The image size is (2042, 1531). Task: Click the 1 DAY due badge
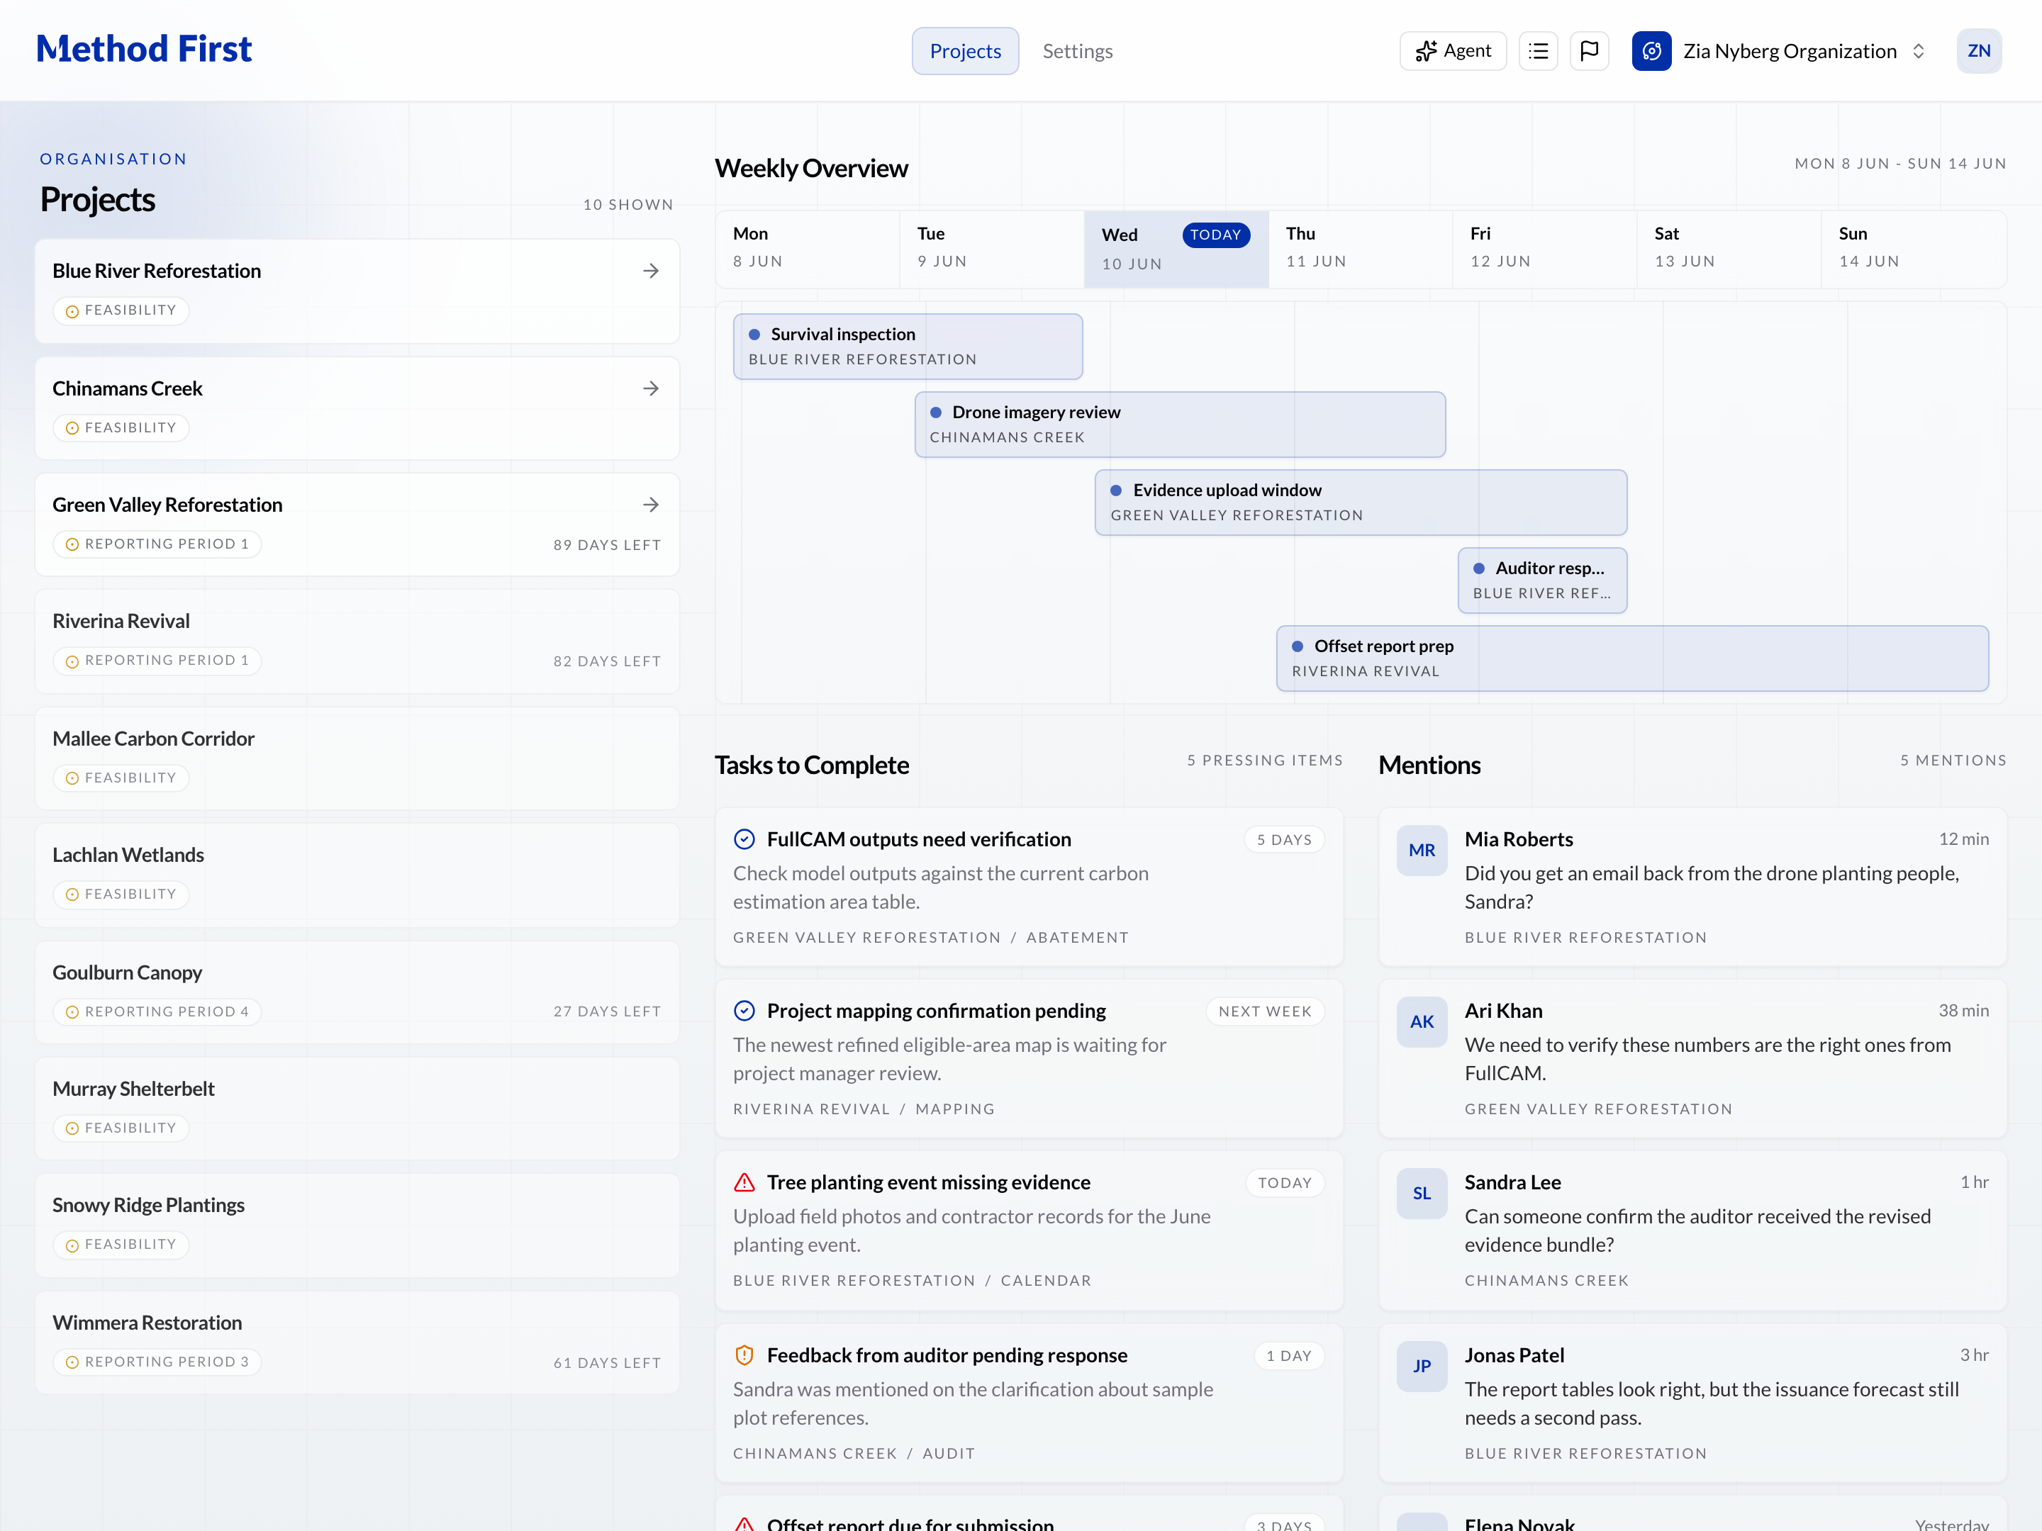[1289, 1356]
